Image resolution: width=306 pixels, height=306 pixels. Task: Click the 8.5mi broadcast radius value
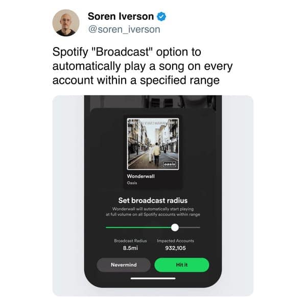pos(130,248)
